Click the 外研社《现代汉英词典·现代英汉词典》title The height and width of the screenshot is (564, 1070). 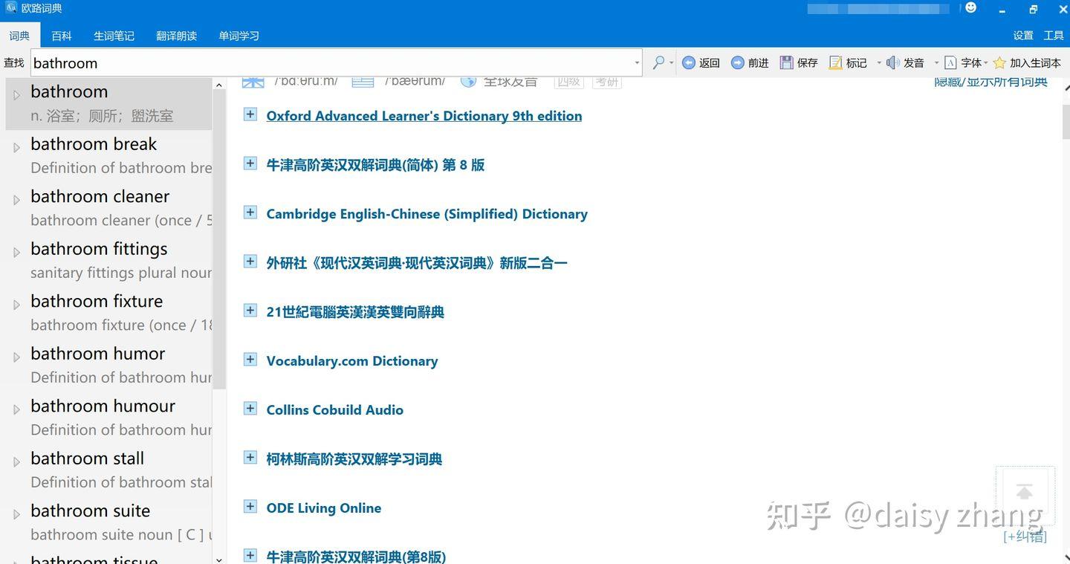tap(417, 263)
